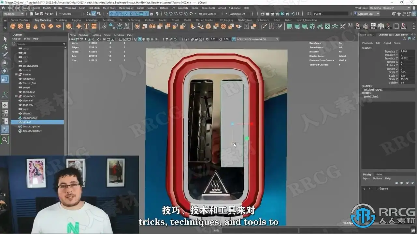This screenshot has width=417, height=234.
Task: Switch to the Anim layer tab
Action: click(x=379, y=175)
